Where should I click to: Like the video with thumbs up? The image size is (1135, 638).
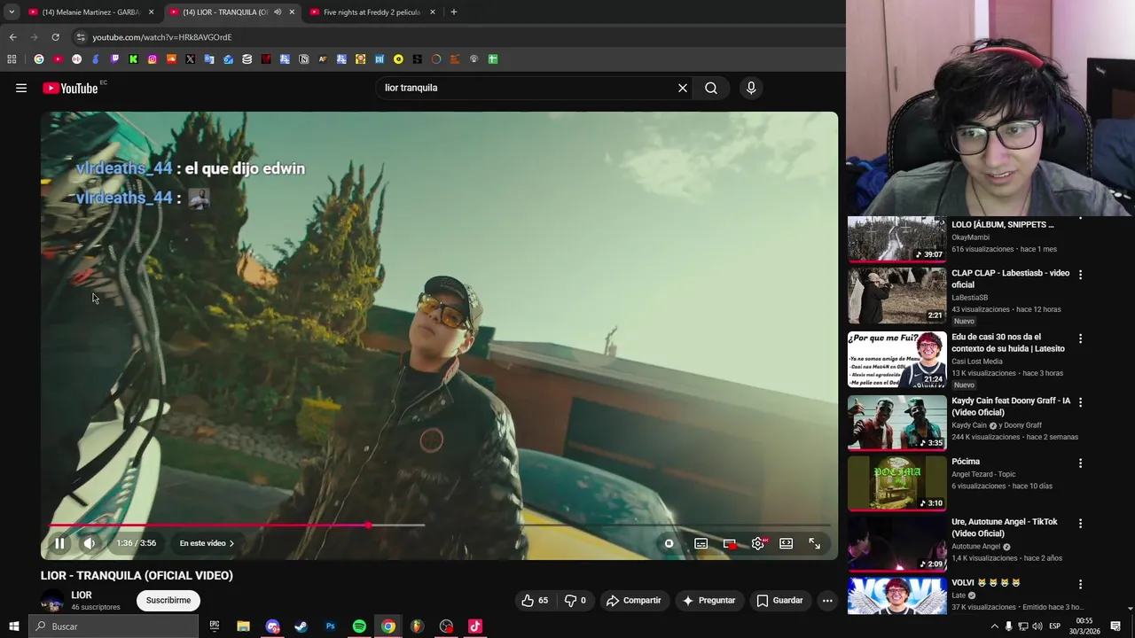536,600
